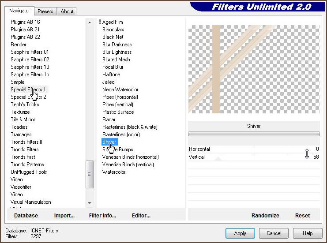The height and width of the screenshot is (243, 327).
Task: Select Plugins AB 22 category
Action: coord(25,37)
